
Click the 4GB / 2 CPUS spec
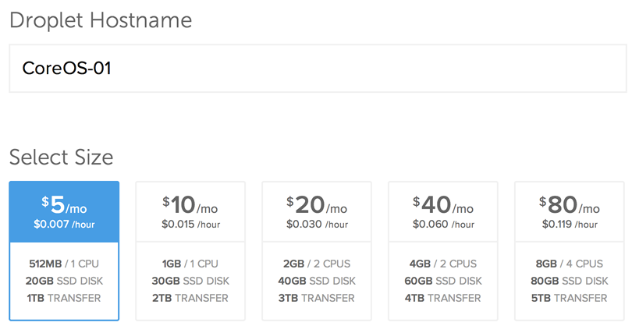click(x=443, y=264)
